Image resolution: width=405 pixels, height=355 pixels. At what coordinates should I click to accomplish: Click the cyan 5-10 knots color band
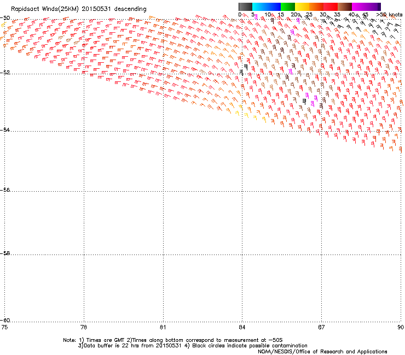(x=259, y=7)
